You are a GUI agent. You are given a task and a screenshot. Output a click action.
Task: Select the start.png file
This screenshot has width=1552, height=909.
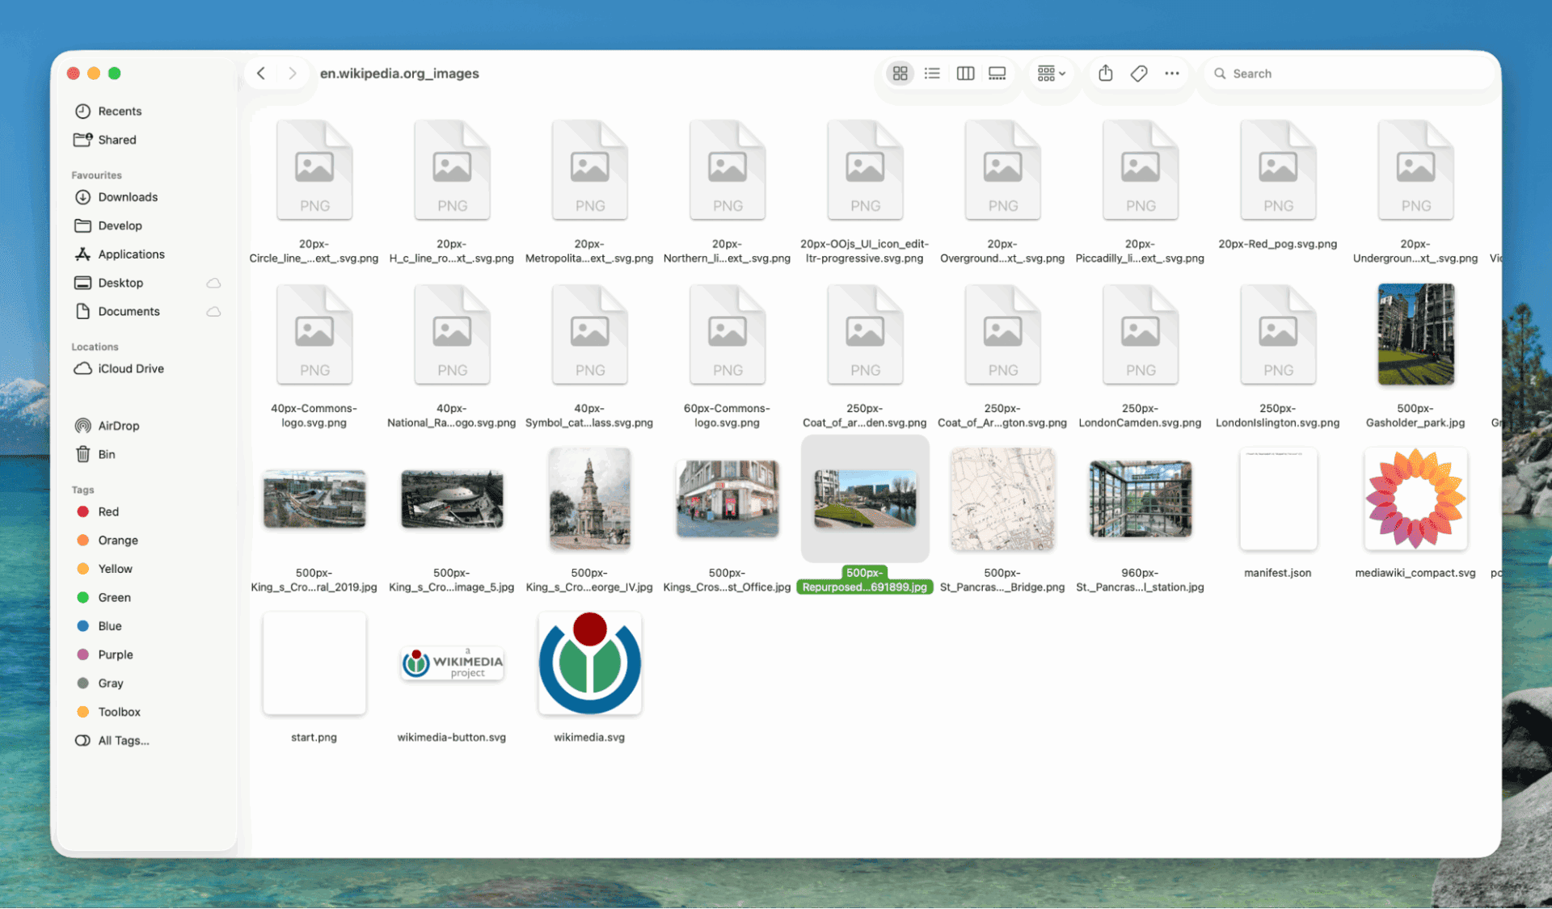point(314,663)
